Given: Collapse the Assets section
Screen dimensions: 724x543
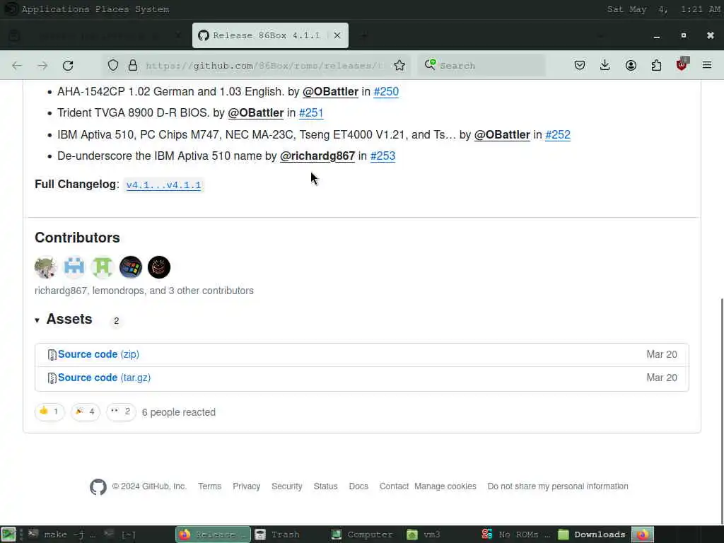Looking at the screenshot, I should click(64, 320).
